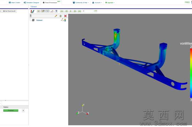Switch to Mesh Creator tab

[15, 2]
